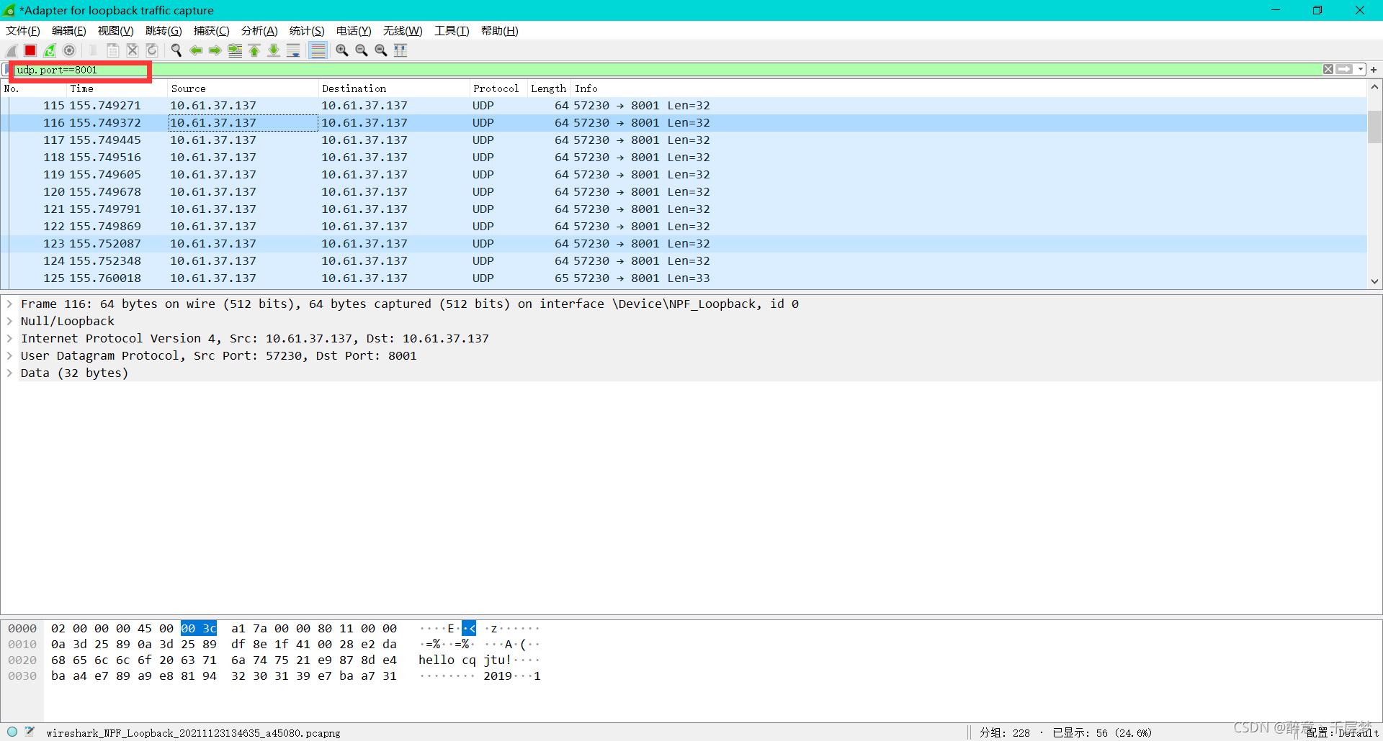Clear the display filter with X button
The height and width of the screenshot is (741, 1383).
tap(1328, 70)
